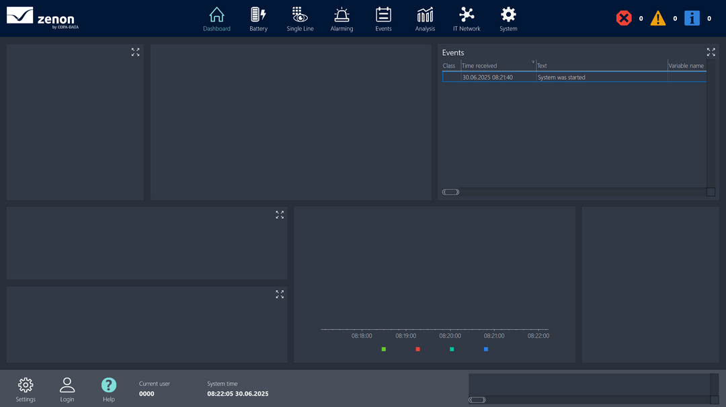The height and width of the screenshot is (407, 726).
Task: Click the Variable name column header
Action: pyautogui.click(x=686, y=66)
